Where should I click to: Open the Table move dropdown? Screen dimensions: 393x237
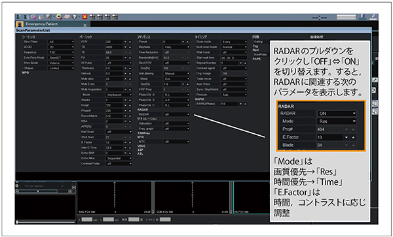[234, 78]
